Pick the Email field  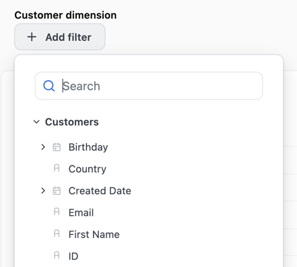tap(81, 213)
